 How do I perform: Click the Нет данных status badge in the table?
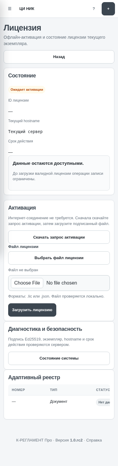pyautogui.click(x=103, y=402)
